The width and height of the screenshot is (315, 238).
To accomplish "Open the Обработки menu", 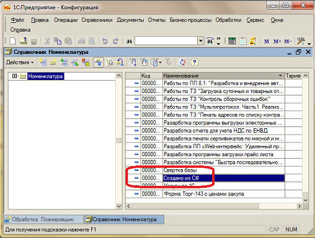I will 228,20.
